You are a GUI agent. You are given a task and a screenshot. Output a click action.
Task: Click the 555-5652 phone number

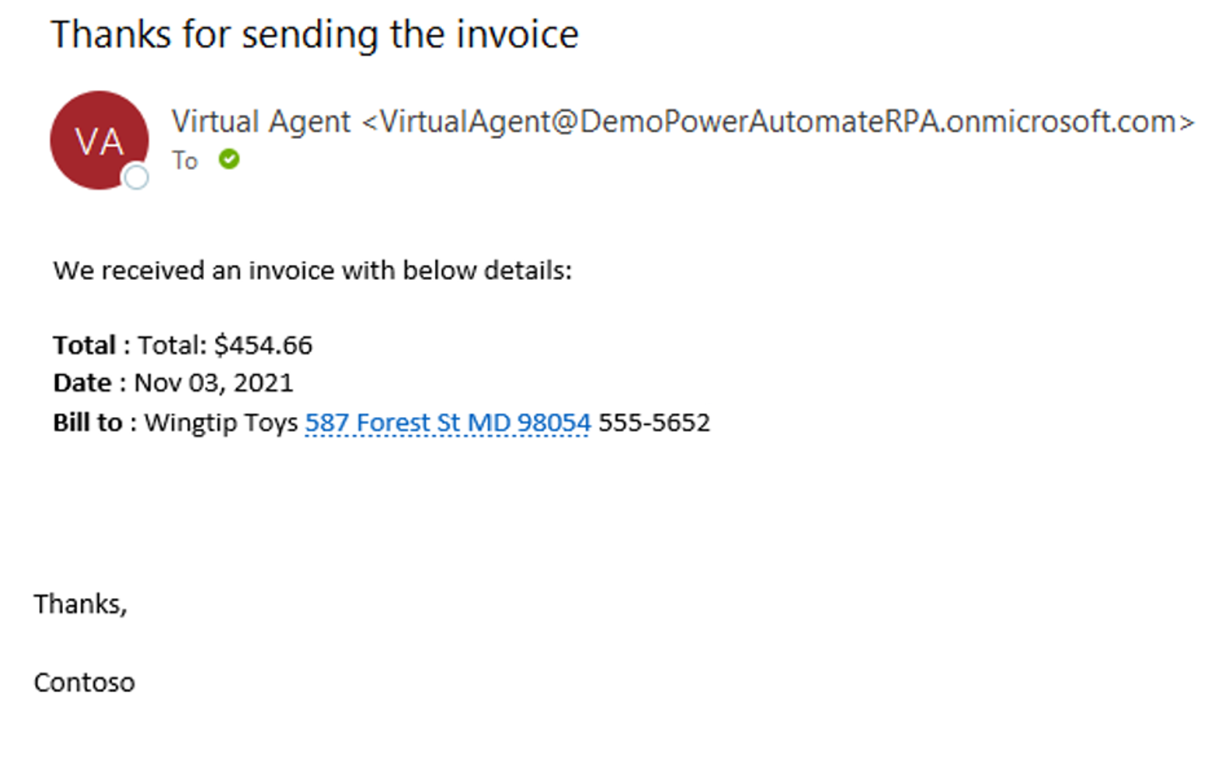654,423
